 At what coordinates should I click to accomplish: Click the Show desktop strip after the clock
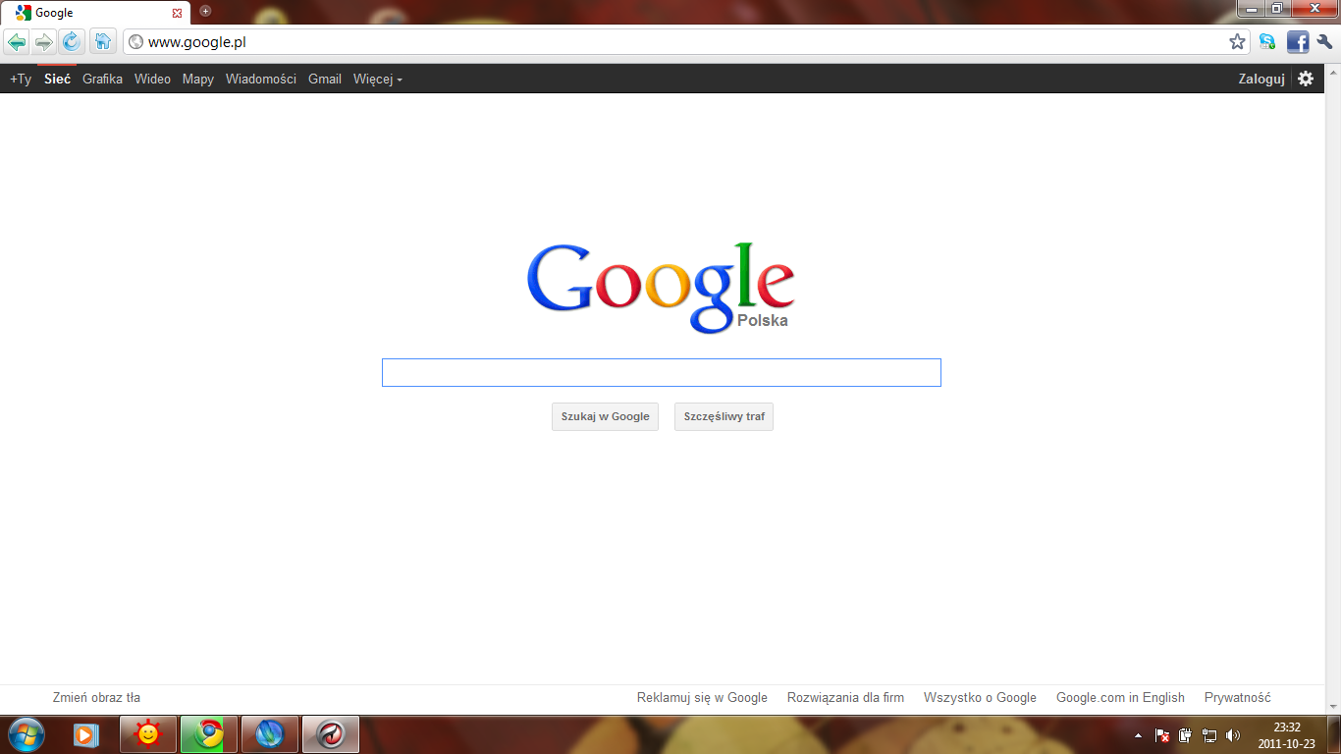click(x=1333, y=735)
